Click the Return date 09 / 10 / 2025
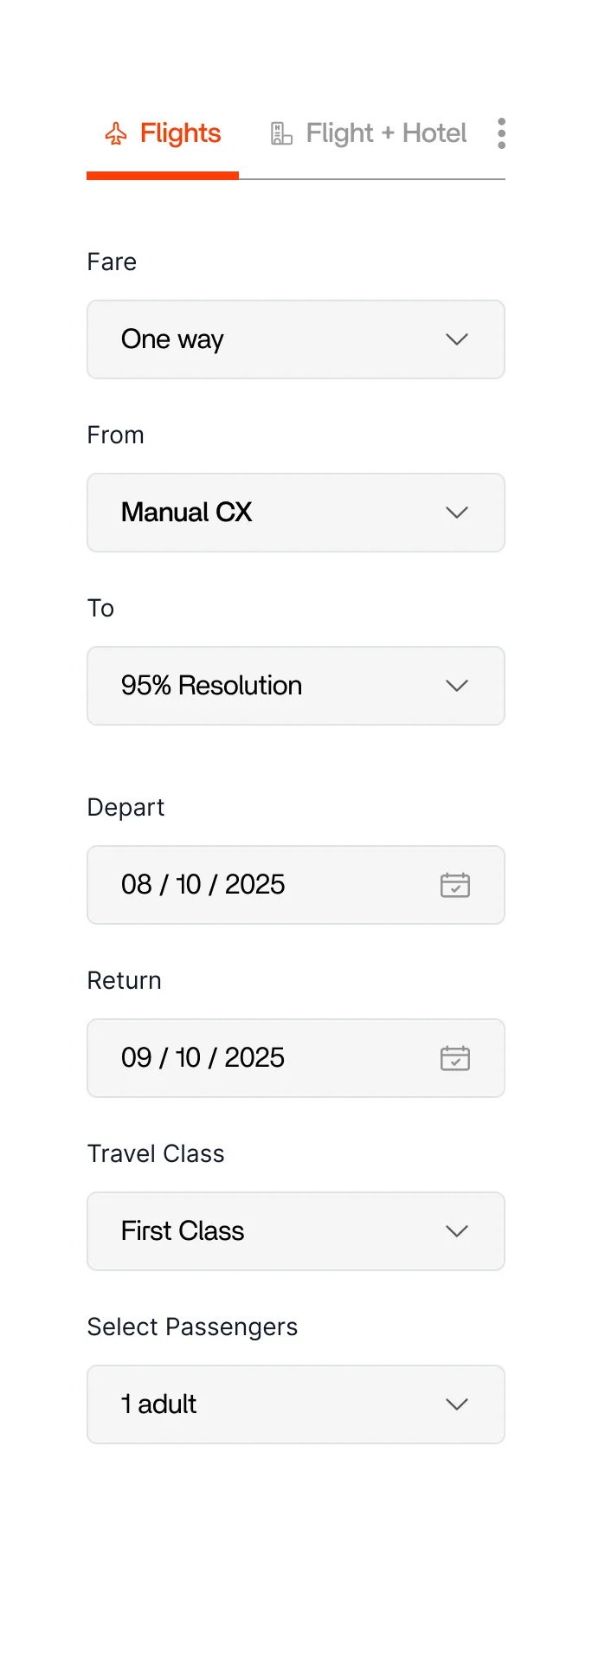The height and width of the screenshot is (1672, 592). [x=203, y=1058]
